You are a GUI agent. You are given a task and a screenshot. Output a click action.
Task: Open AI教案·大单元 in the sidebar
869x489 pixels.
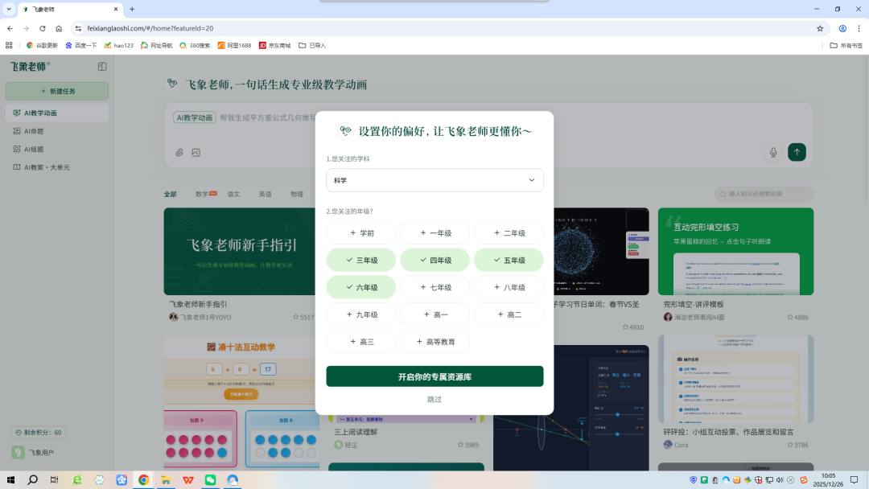tap(39, 167)
